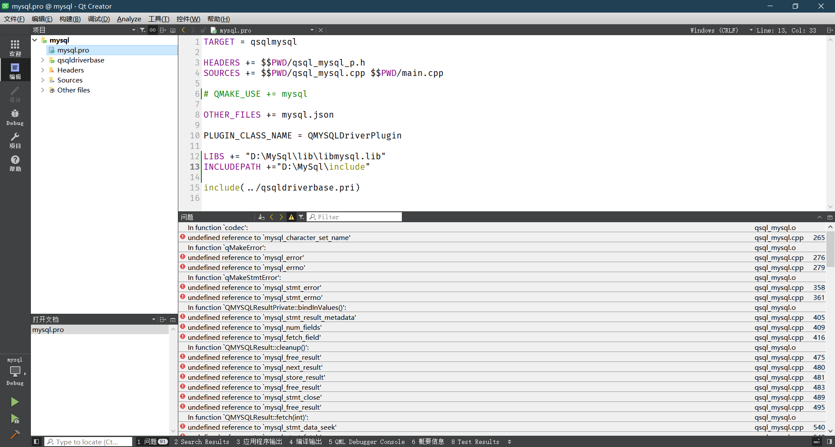Toggle progress details in status bar
The height and width of the screenshot is (447, 835).
pyautogui.click(x=817, y=442)
